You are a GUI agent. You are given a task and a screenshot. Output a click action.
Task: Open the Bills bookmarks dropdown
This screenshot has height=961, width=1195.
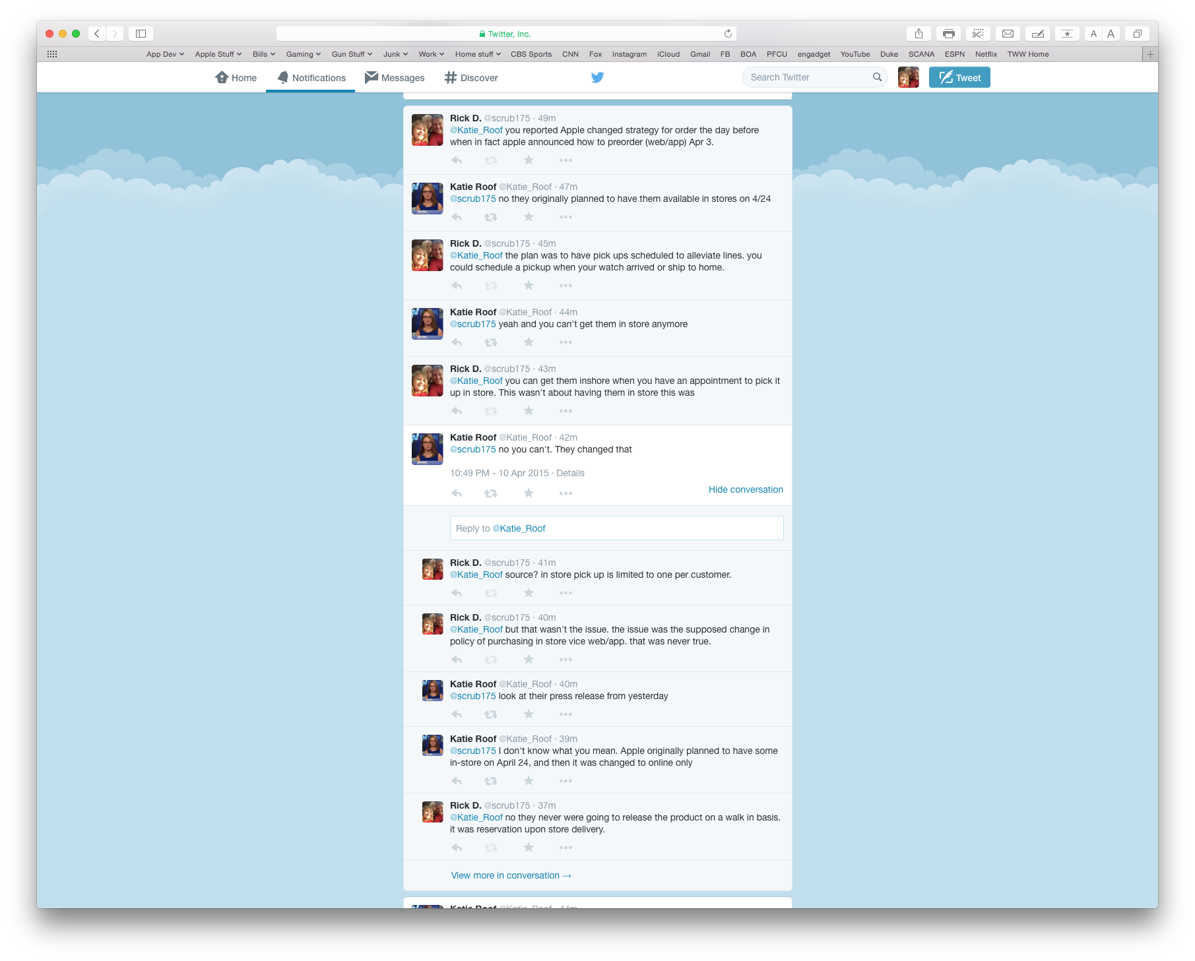[x=264, y=54]
